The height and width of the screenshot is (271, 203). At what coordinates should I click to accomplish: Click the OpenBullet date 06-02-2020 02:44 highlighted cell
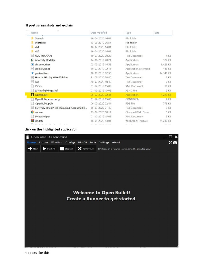point(101,95)
